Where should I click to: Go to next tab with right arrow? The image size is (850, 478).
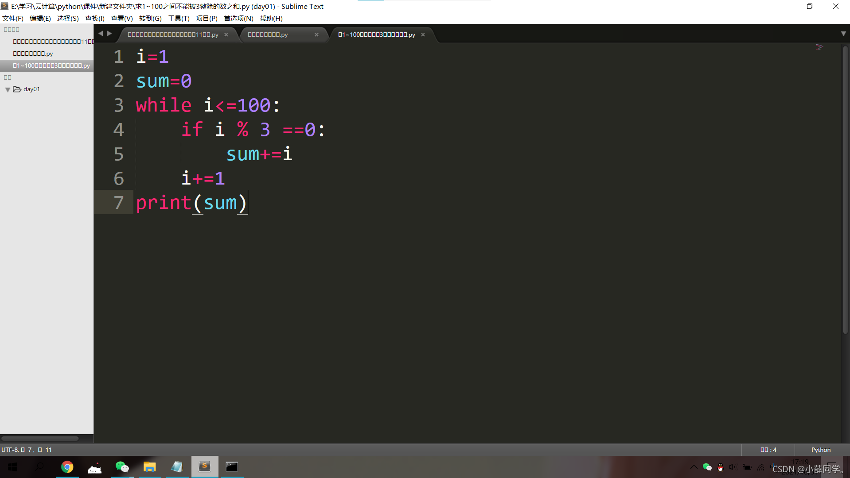[x=109, y=33]
